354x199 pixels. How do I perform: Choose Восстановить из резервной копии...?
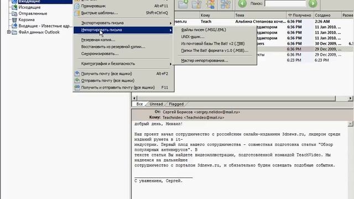pyautogui.click(x=124, y=46)
